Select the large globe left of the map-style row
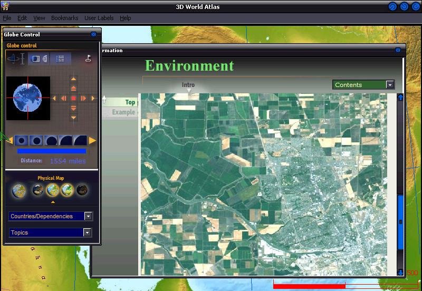This screenshot has width=422, height=291. click(19, 191)
